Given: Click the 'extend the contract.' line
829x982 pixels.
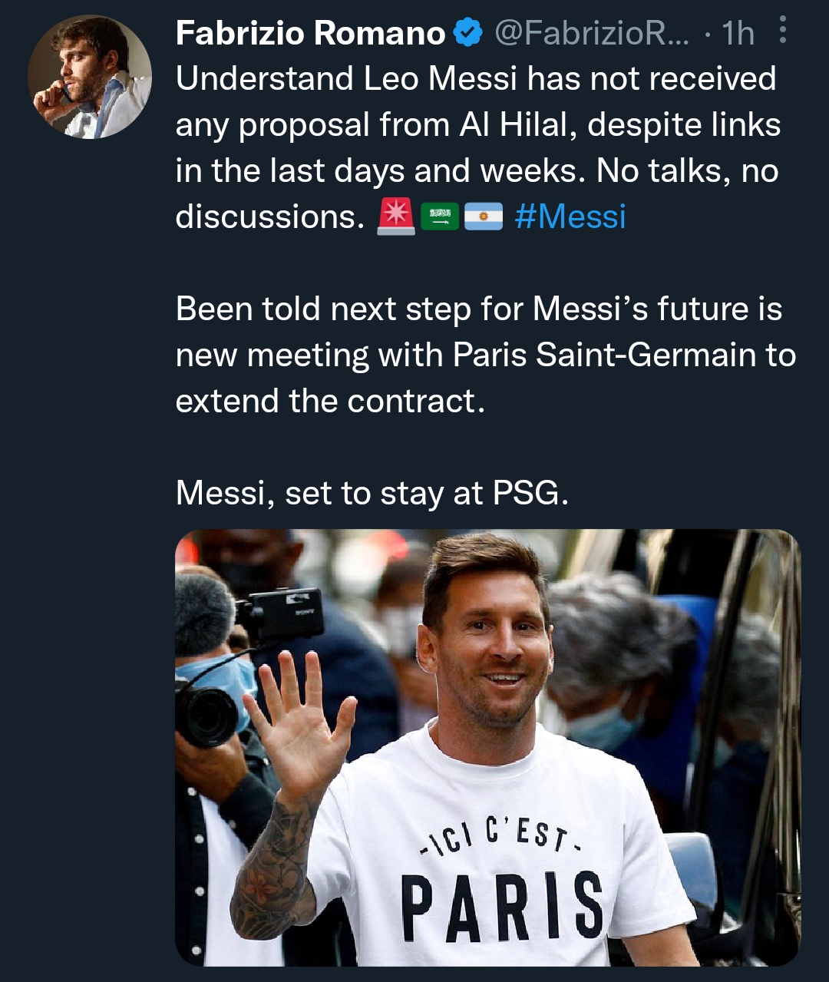Looking at the screenshot, I should click(x=330, y=402).
